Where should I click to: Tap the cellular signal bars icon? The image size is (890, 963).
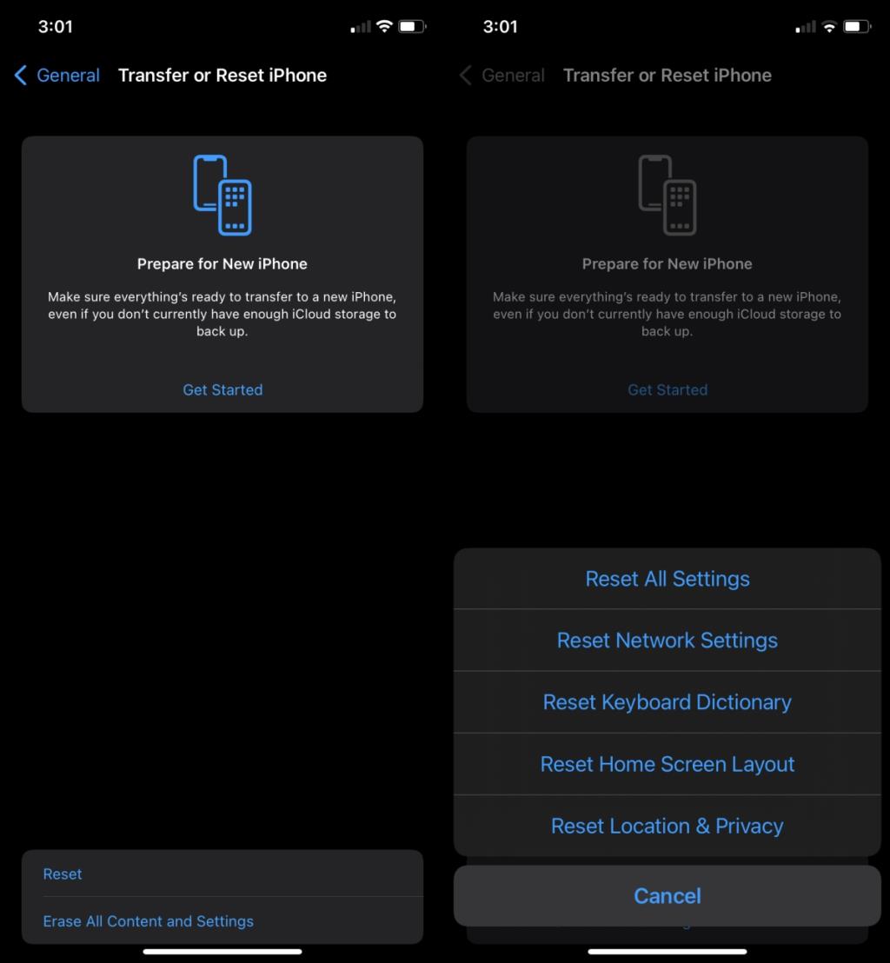coord(361,26)
